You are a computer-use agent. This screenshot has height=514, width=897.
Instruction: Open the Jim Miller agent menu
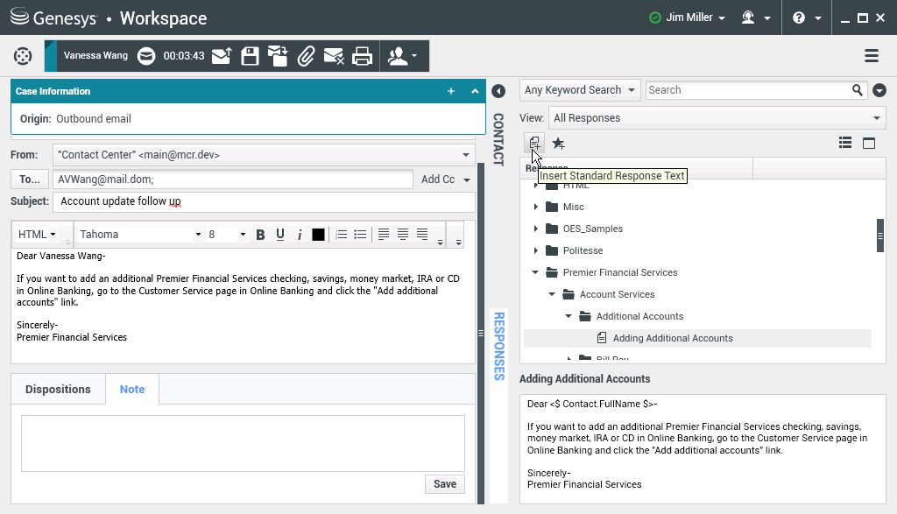688,18
